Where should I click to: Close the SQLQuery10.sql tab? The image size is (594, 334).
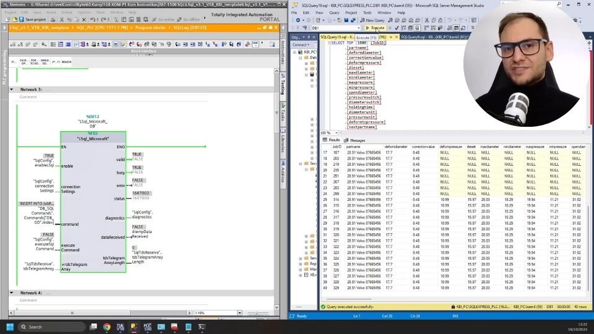(x=396, y=37)
